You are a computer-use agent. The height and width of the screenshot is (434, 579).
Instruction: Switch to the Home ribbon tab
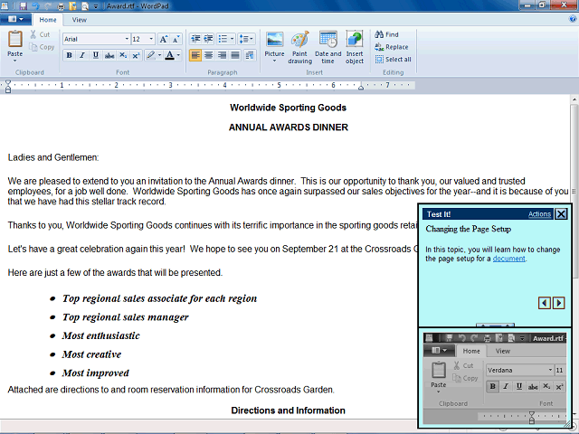click(48, 20)
